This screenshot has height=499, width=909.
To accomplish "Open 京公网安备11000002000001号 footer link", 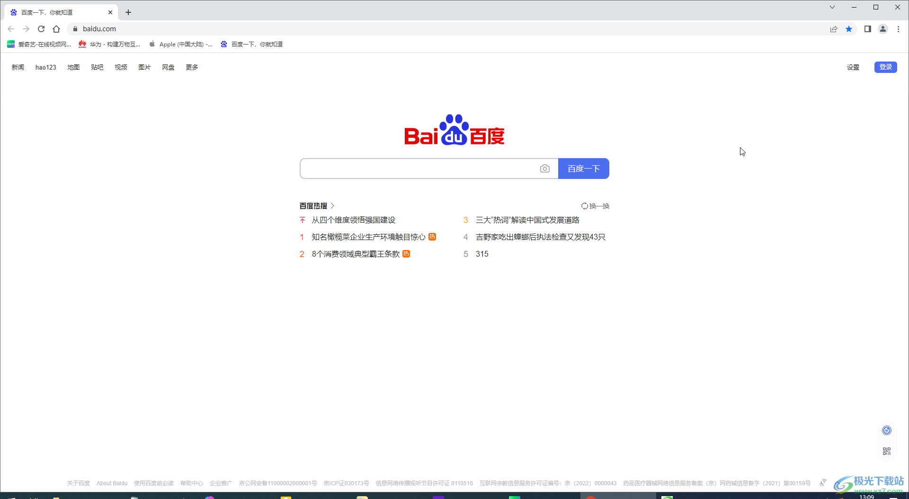I will (x=278, y=483).
